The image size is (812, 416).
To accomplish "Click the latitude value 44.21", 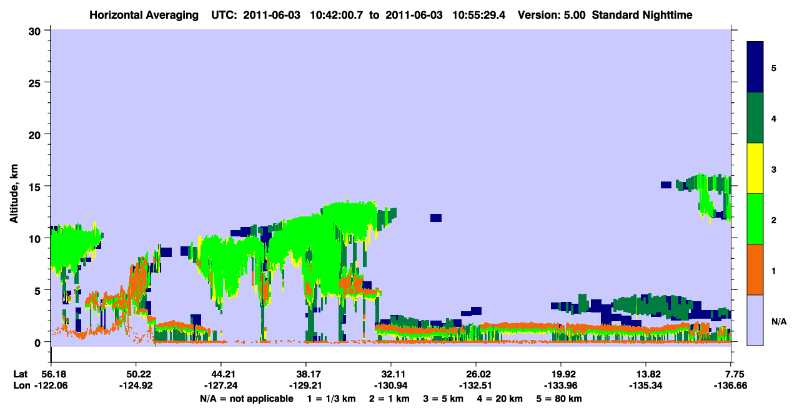I will (x=221, y=374).
